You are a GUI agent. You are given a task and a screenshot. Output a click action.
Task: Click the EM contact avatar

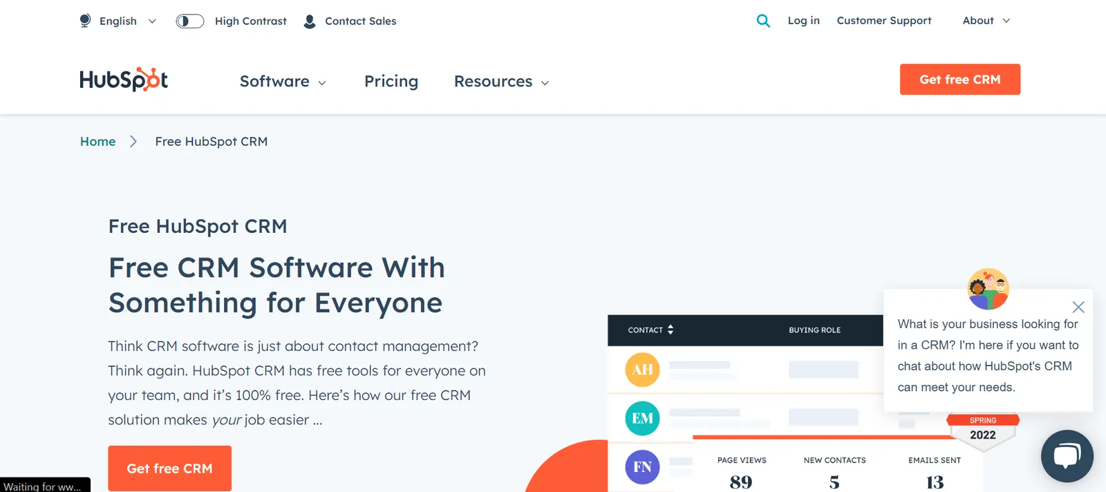click(642, 418)
